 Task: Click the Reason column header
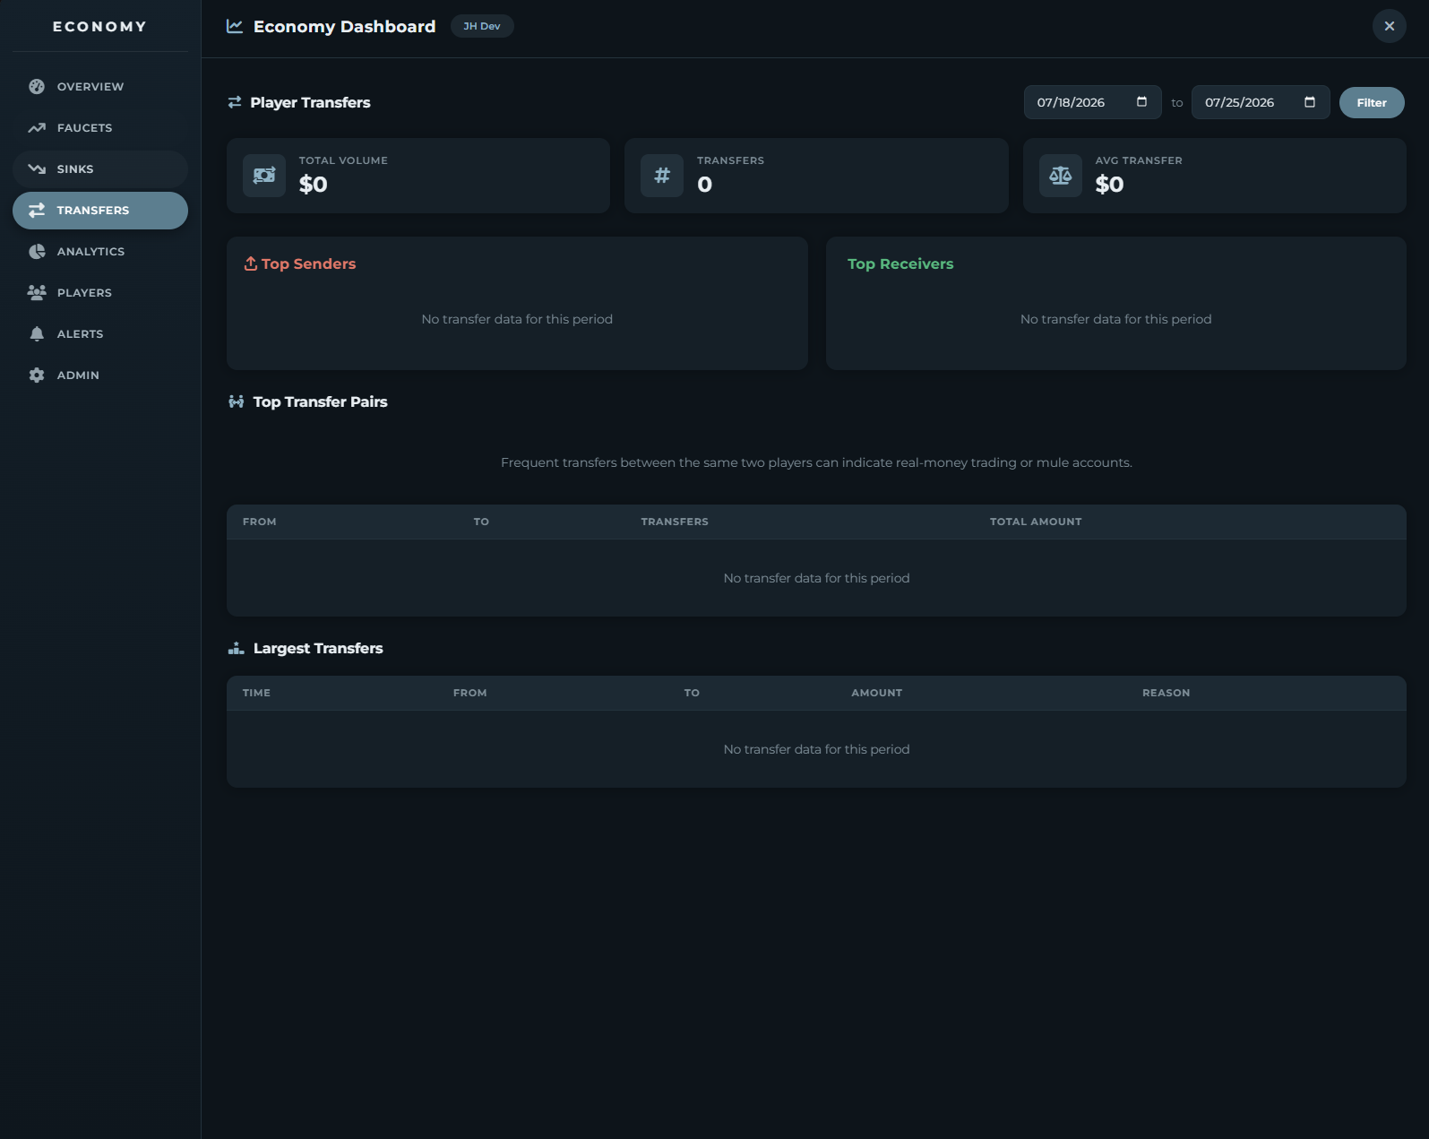[x=1166, y=693]
